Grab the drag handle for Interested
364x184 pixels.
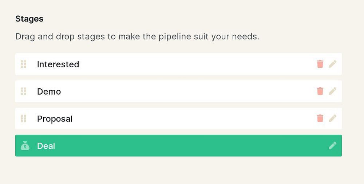23,64
